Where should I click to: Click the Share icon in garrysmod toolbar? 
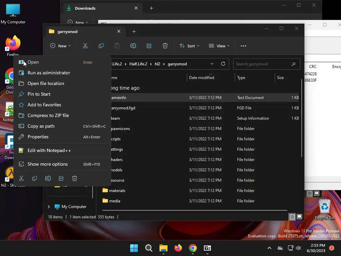pos(149,46)
